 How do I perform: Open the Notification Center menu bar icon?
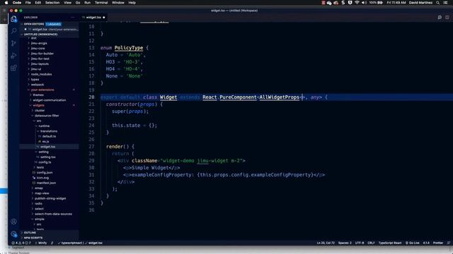445,3
